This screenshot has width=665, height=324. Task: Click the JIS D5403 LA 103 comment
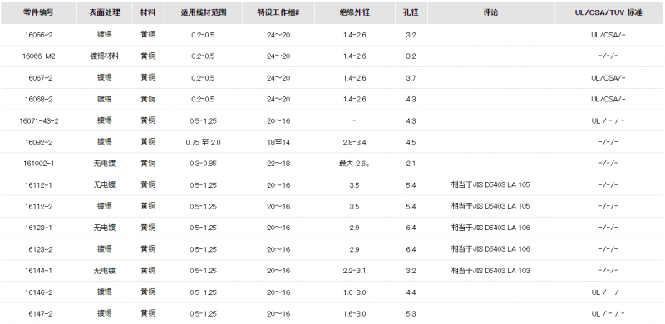tap(490, 271)
